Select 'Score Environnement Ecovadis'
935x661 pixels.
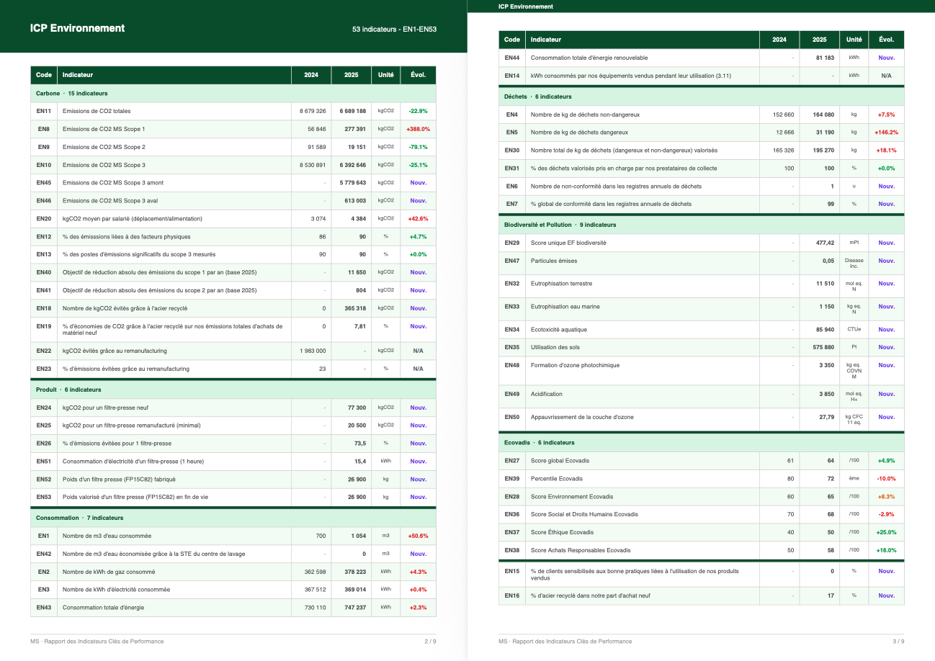(572, 497)
